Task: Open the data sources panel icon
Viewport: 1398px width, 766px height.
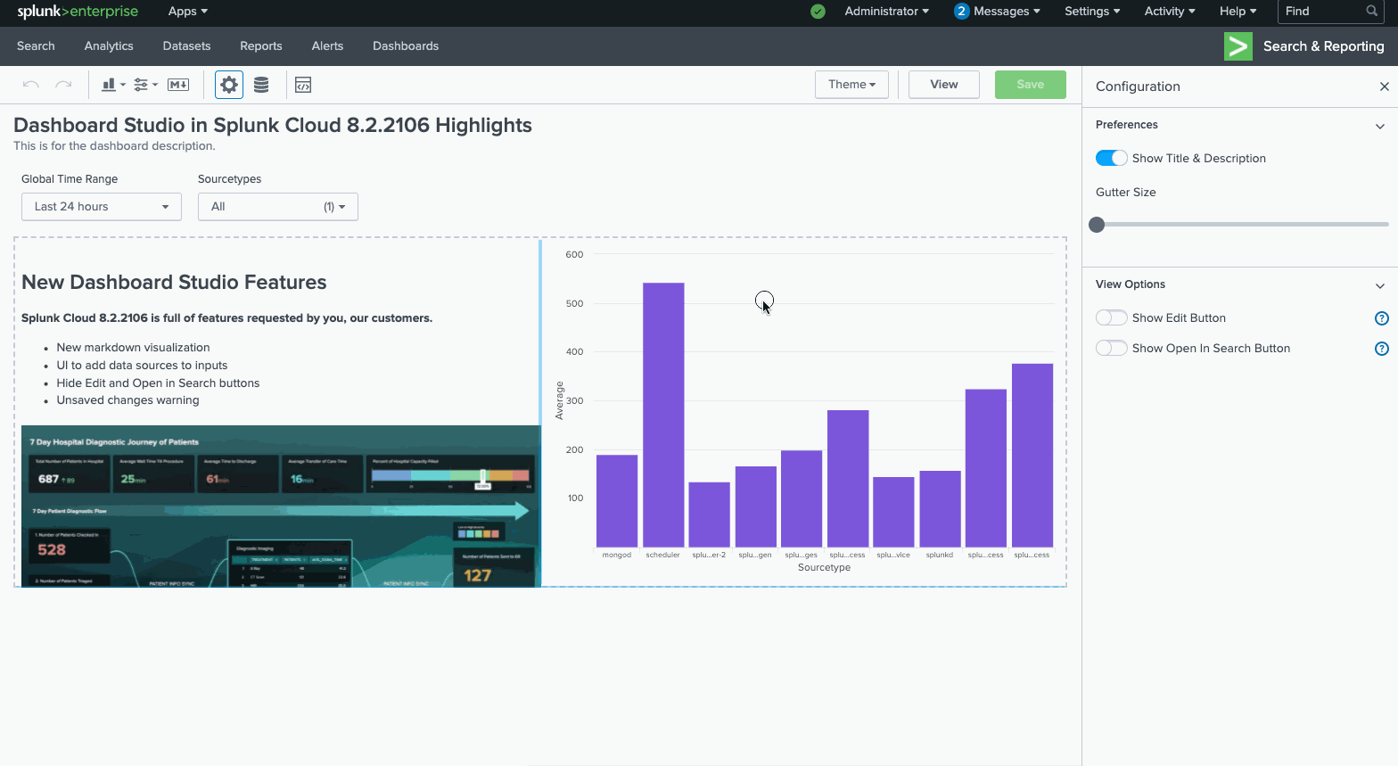Action: (261, 85)
